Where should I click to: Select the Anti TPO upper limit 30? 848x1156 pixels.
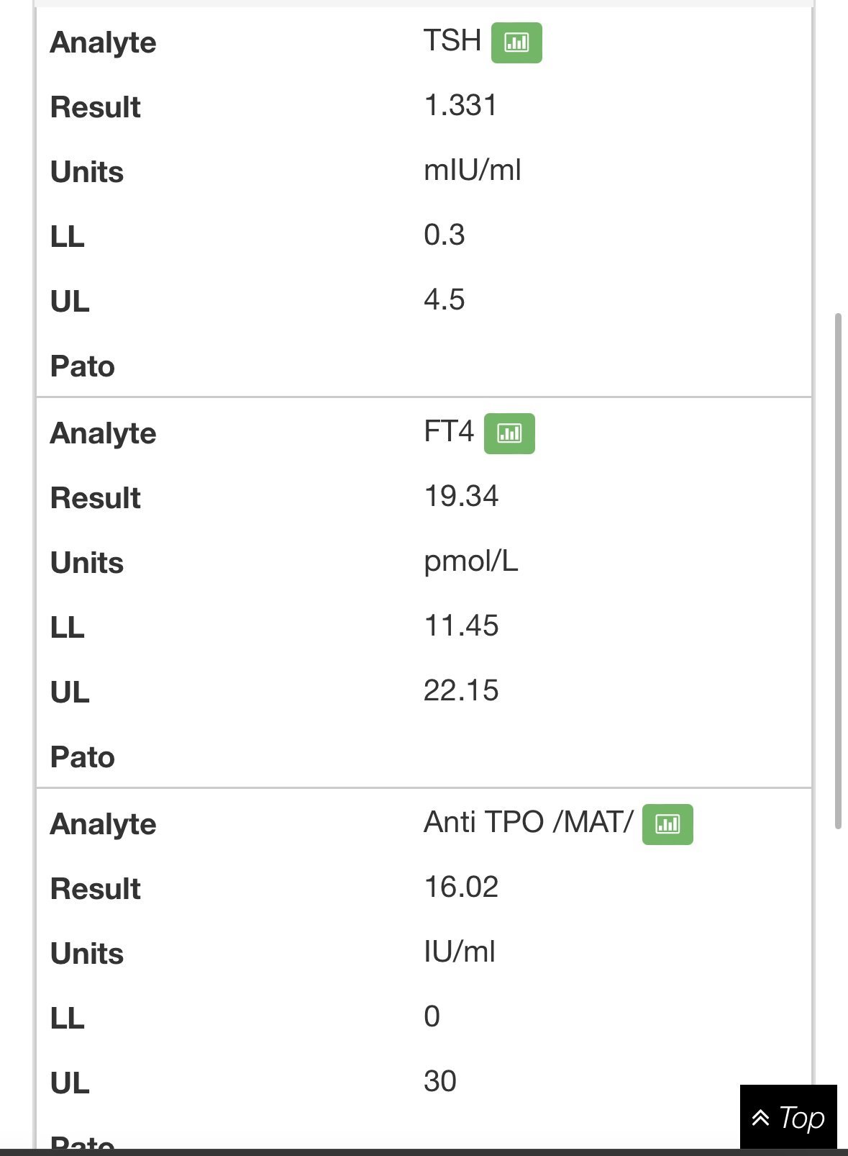(439, 1081)
